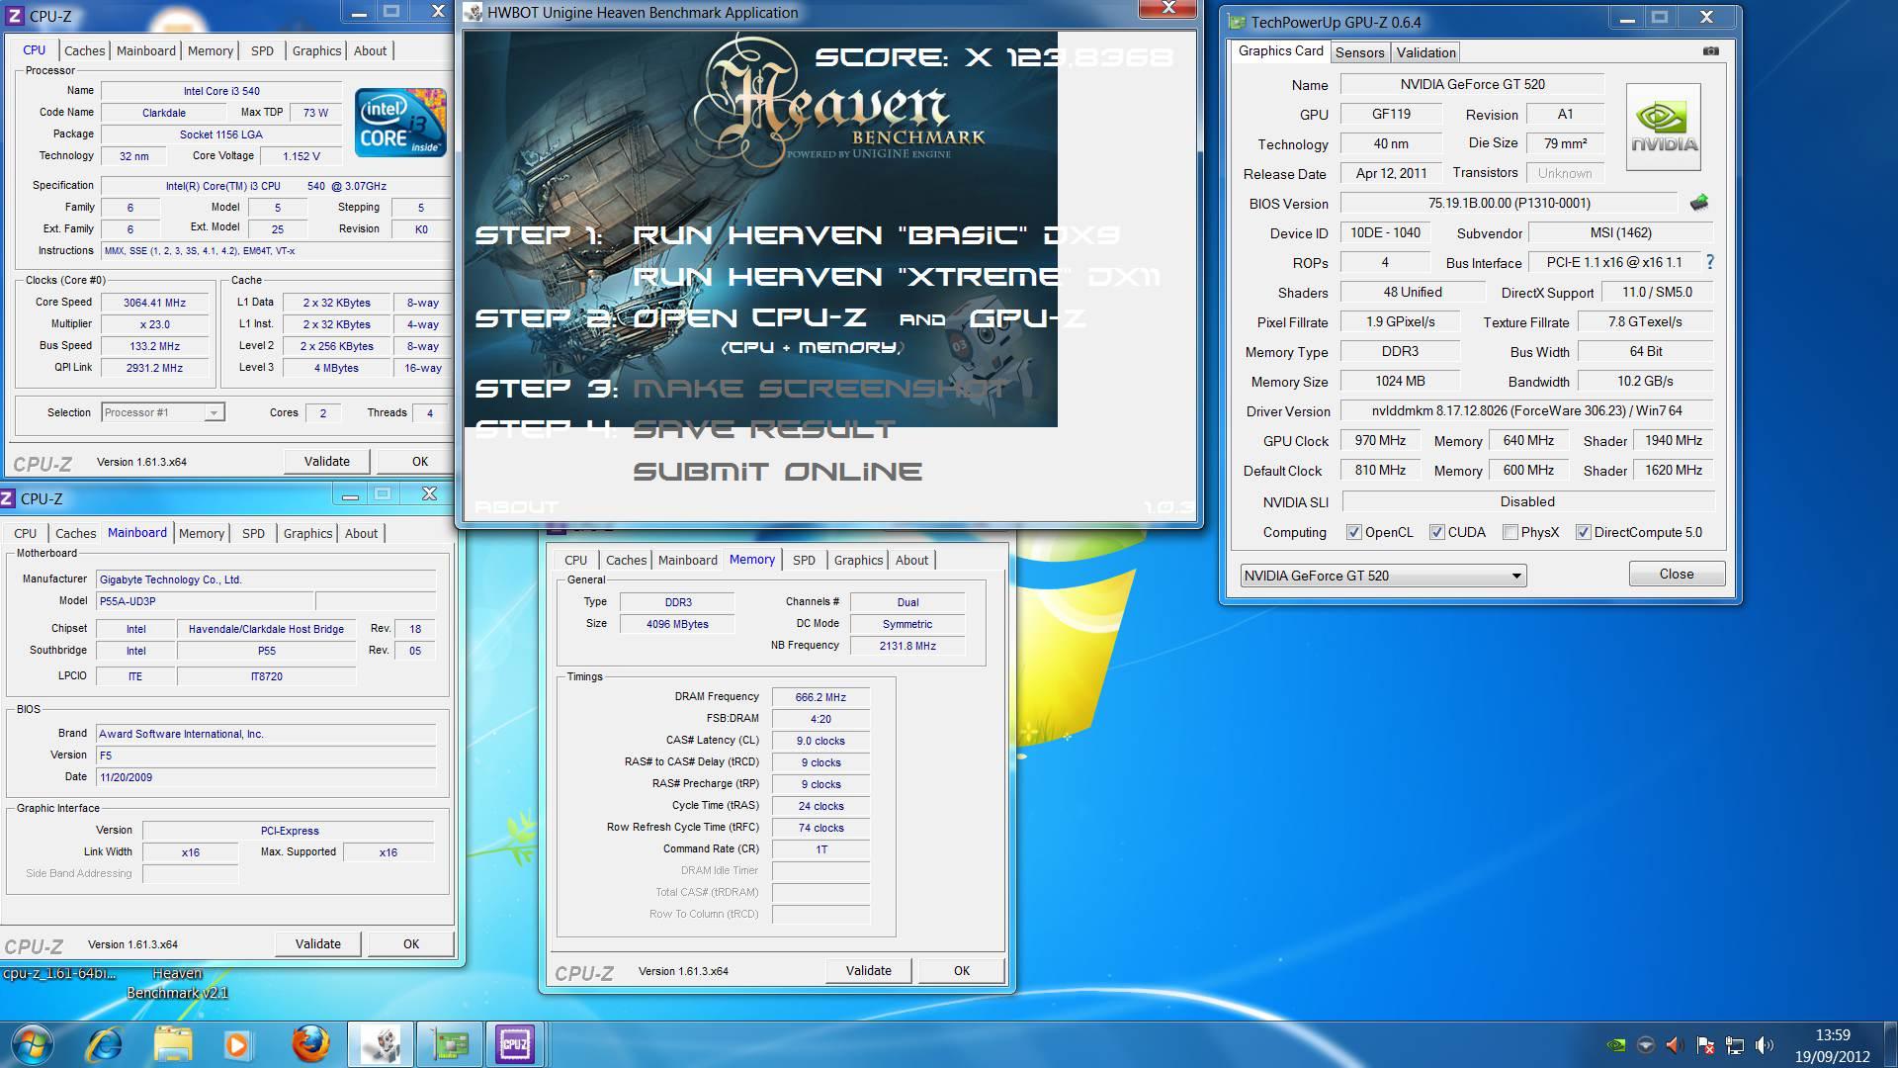
Task: Click the GPU-Z screenshot camera icon
Action: coord(1711,51)
